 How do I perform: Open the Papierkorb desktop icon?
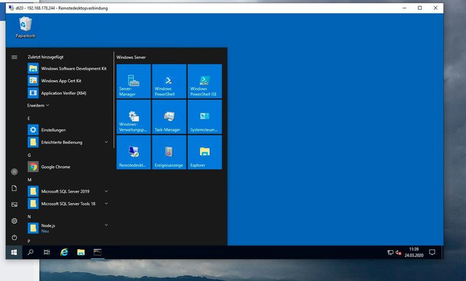pyautogui.click(x=25, y=27)
